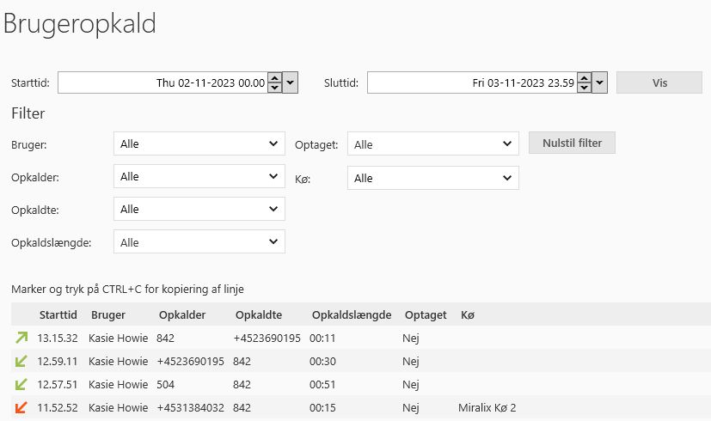Click incoming call arrow icon at 12.59.11
Viewport: 711px width, 421px height.
pyautogui.click(x=21, y=361)
